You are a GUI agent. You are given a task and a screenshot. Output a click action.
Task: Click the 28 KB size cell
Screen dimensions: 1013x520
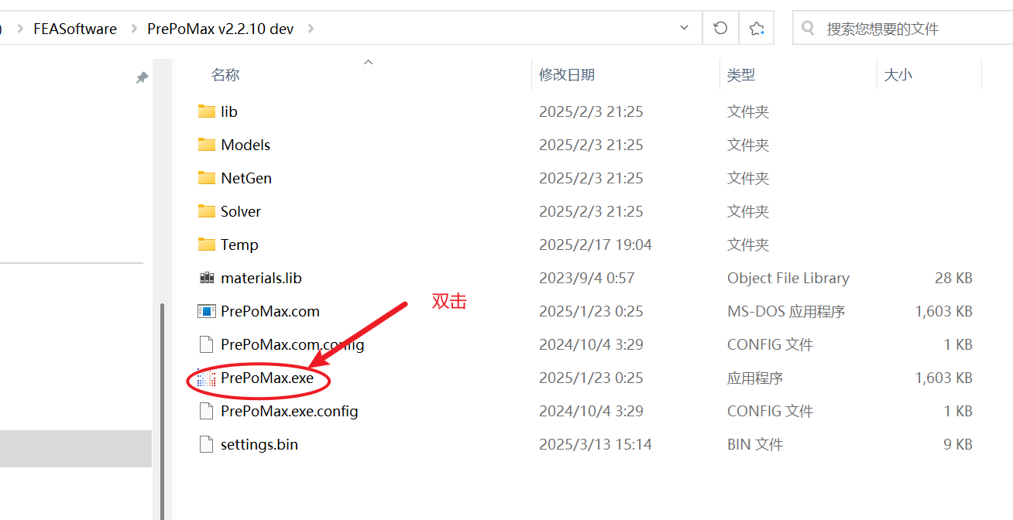(953, 278)
